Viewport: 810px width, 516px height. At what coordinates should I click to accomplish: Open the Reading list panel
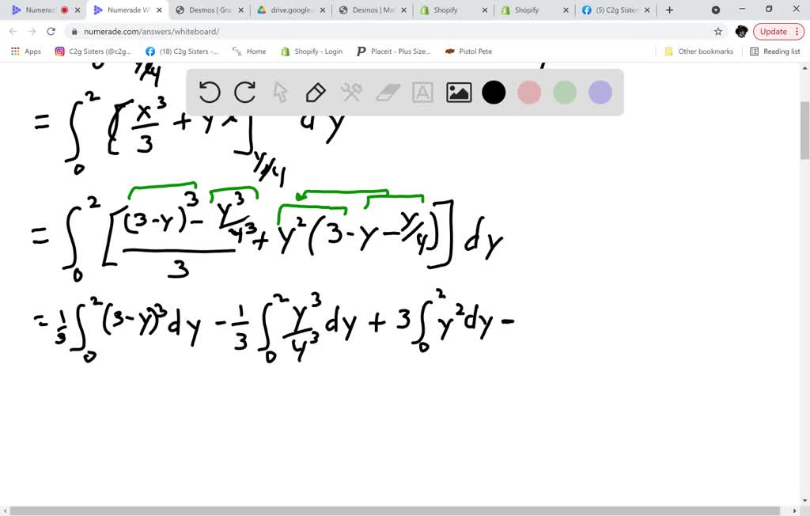pyautogui.click(x=775, y=51)
